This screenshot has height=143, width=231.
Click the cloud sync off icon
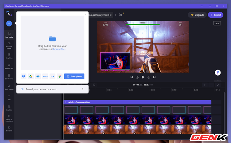pos(121,15)
